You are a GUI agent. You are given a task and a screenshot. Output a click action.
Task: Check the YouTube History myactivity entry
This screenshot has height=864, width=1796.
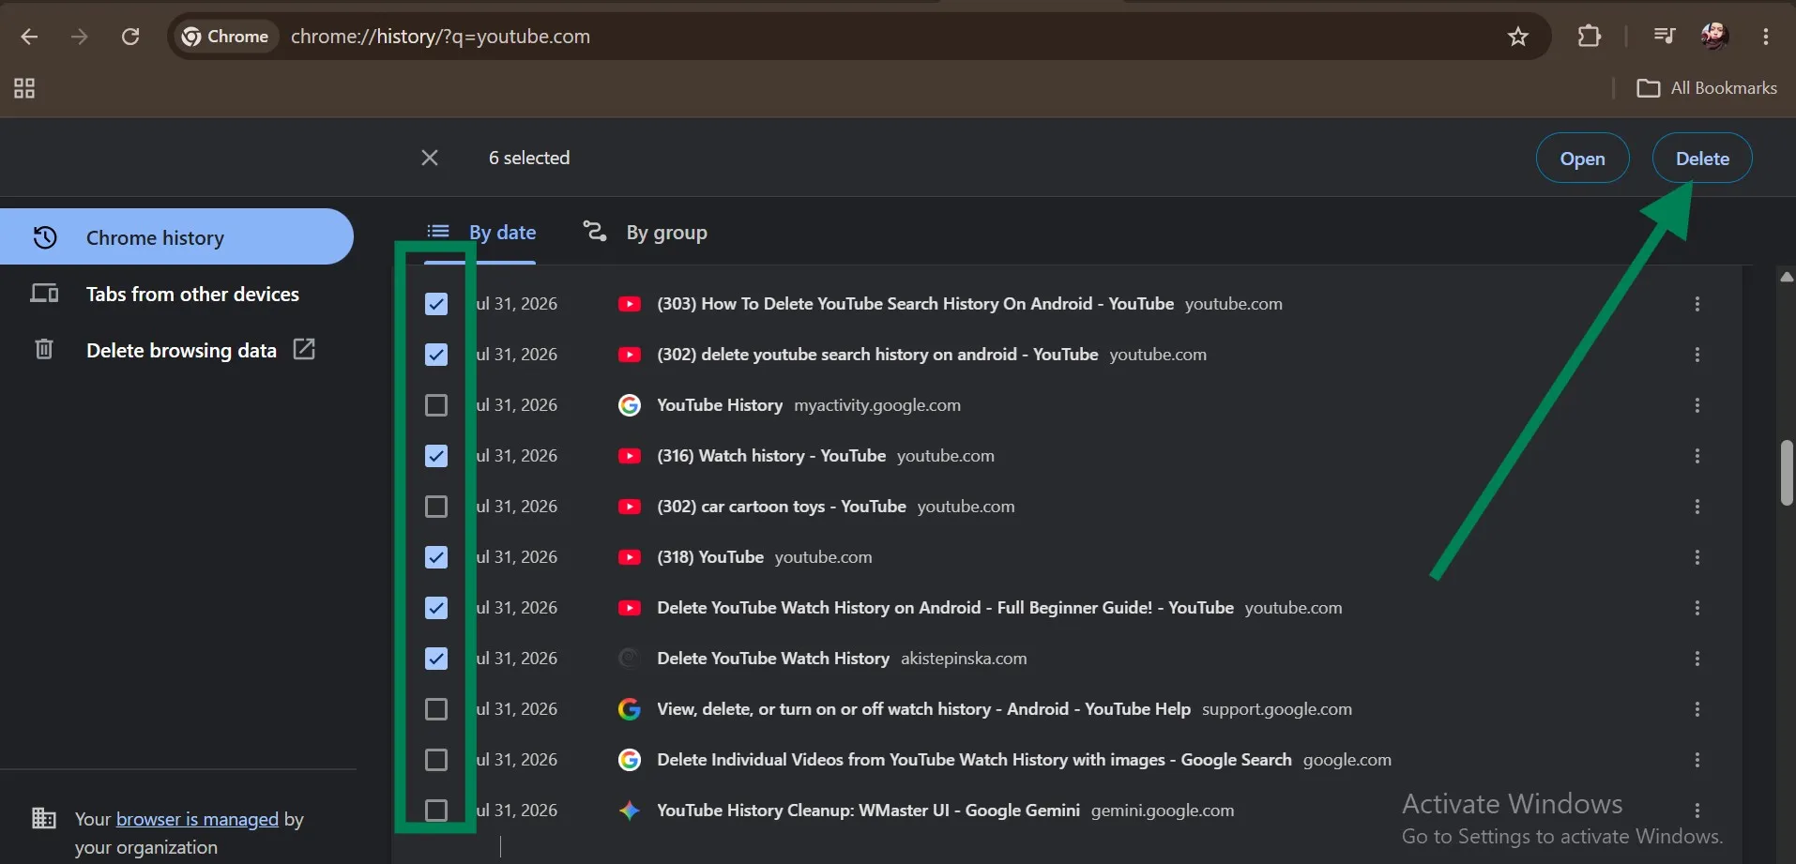(436, 405)
